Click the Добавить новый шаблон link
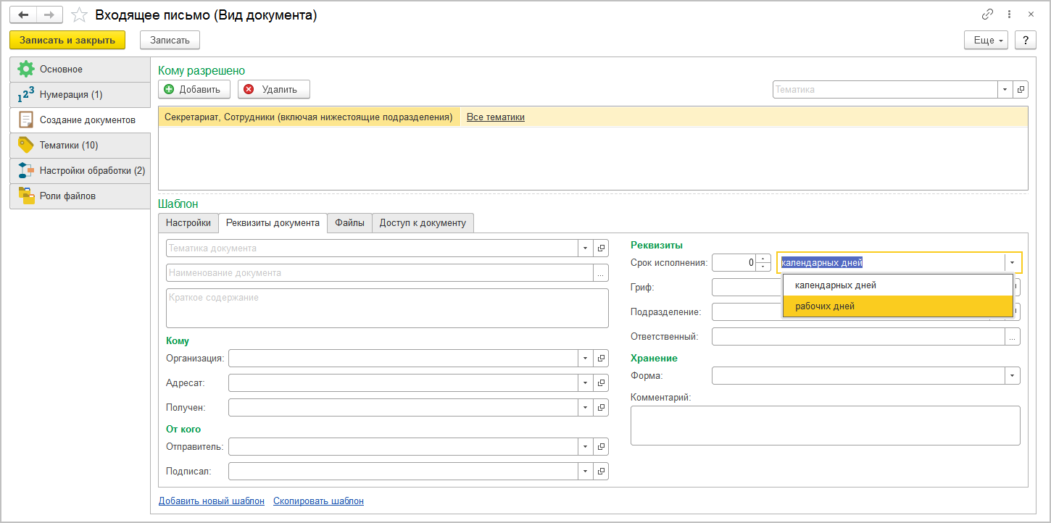1051x523 pixels. click(x=211, y=501)
